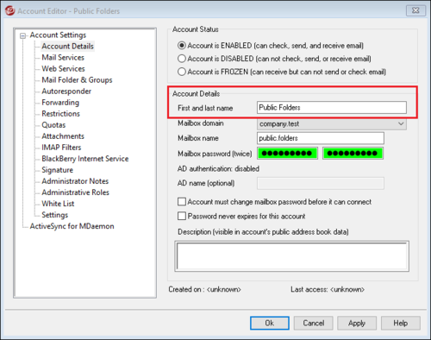Click the Mailbox name field
Viewport: 431px width, 340px height.
coord(321,138)
